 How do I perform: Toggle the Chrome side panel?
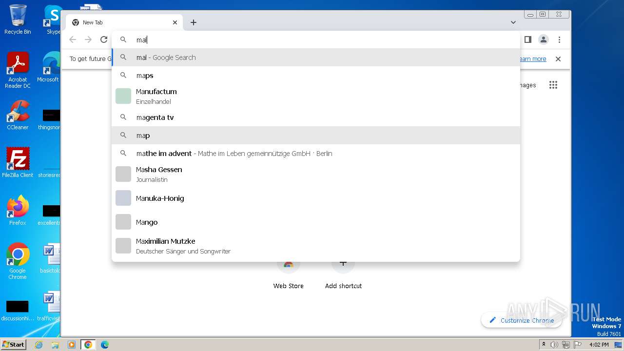click(527, 39)
